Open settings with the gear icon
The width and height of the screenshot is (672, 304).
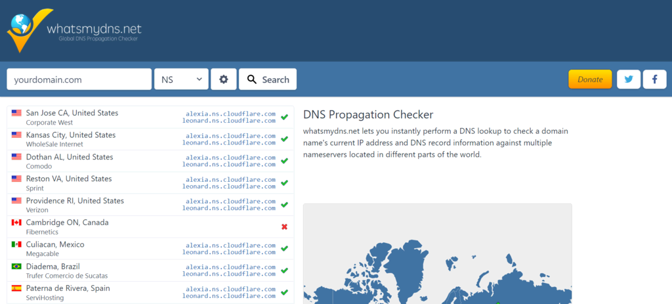(223, 79)
